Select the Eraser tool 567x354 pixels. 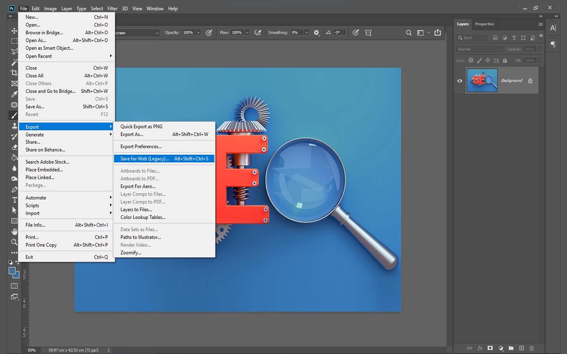[x=14, y=147]
